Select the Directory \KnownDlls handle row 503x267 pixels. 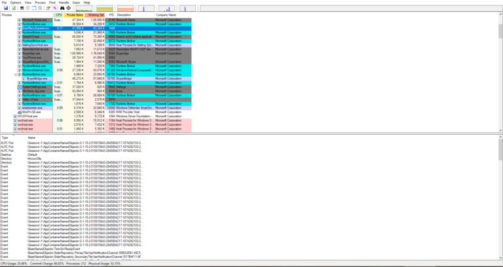[x=72, y=158]
